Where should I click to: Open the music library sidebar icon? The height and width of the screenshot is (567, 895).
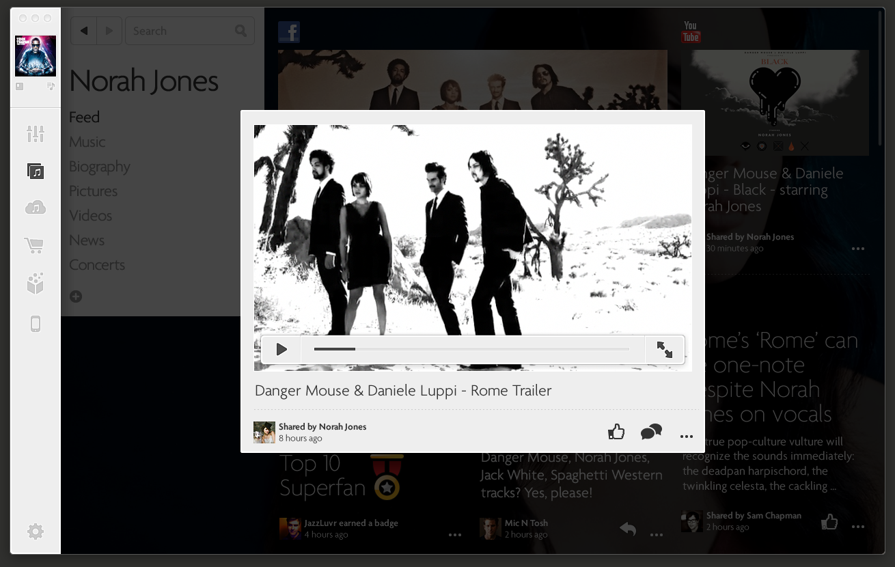tap(36, 171)
